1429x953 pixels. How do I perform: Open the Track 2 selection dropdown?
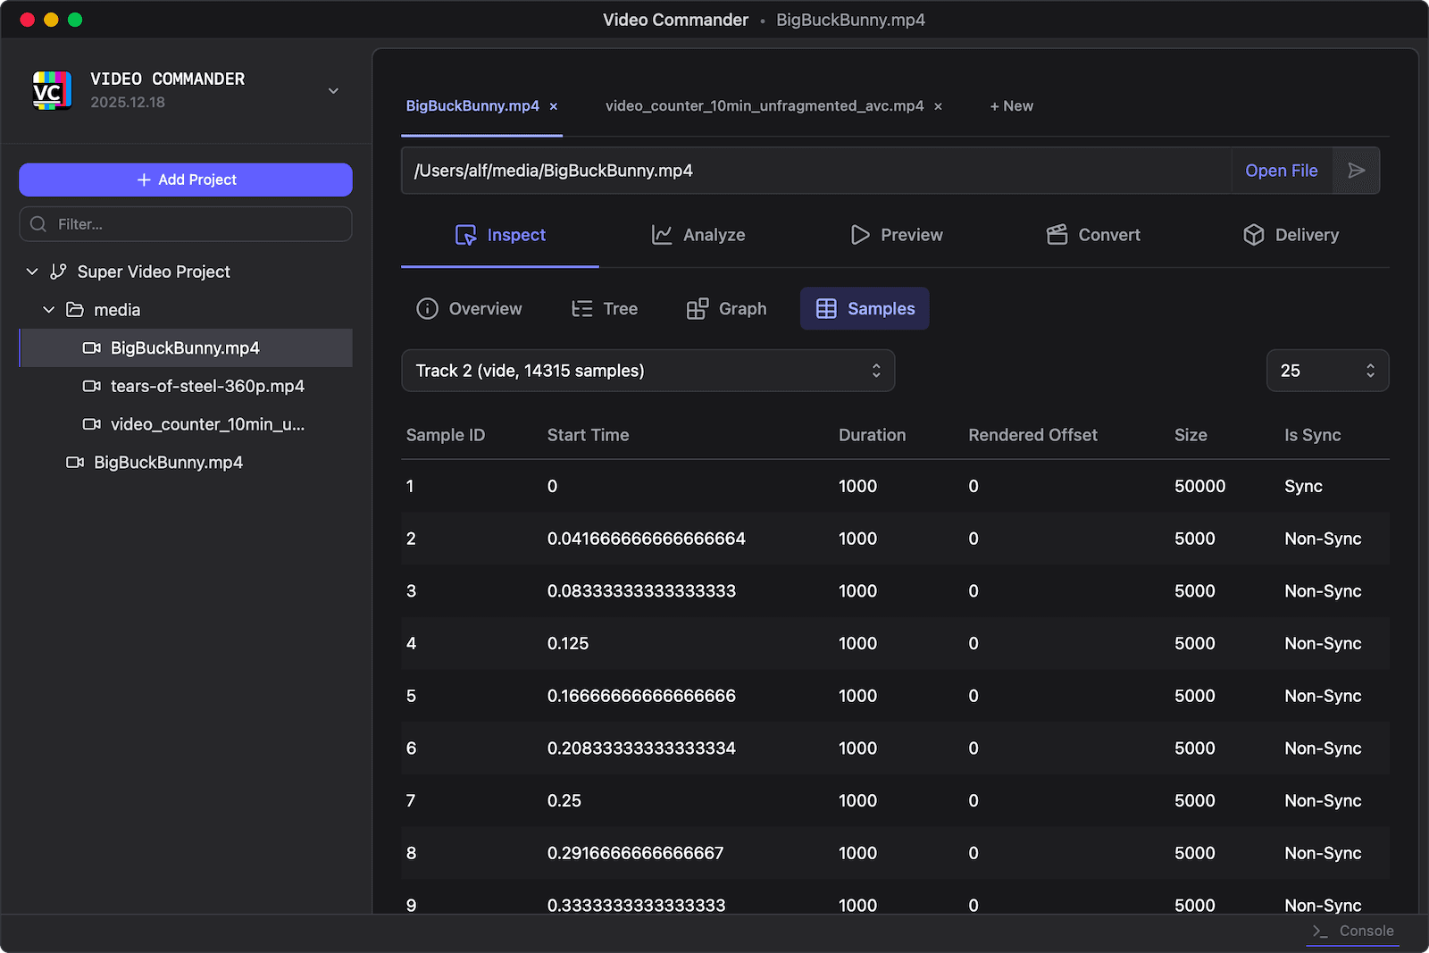(x=648, y=371)
